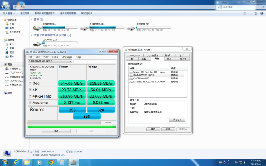Click the 內容(R) Properties button
This screenshot has height=166, width=266.
[x=177, y=120]
